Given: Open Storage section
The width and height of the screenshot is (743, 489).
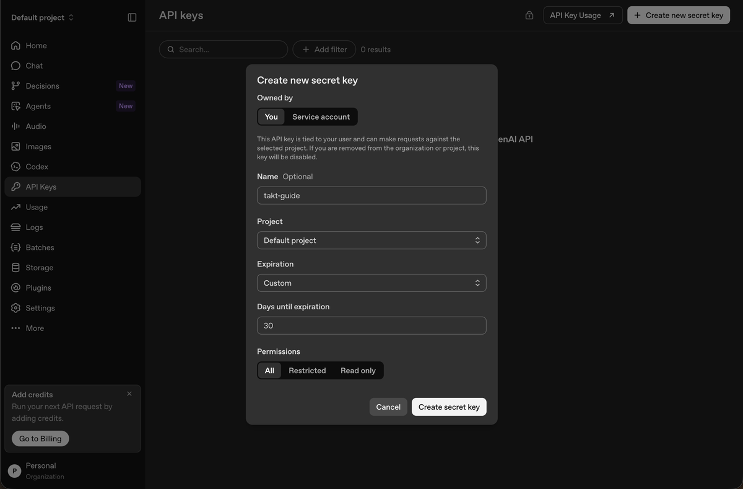Looking at the screenshot, I should click(72, 268).
